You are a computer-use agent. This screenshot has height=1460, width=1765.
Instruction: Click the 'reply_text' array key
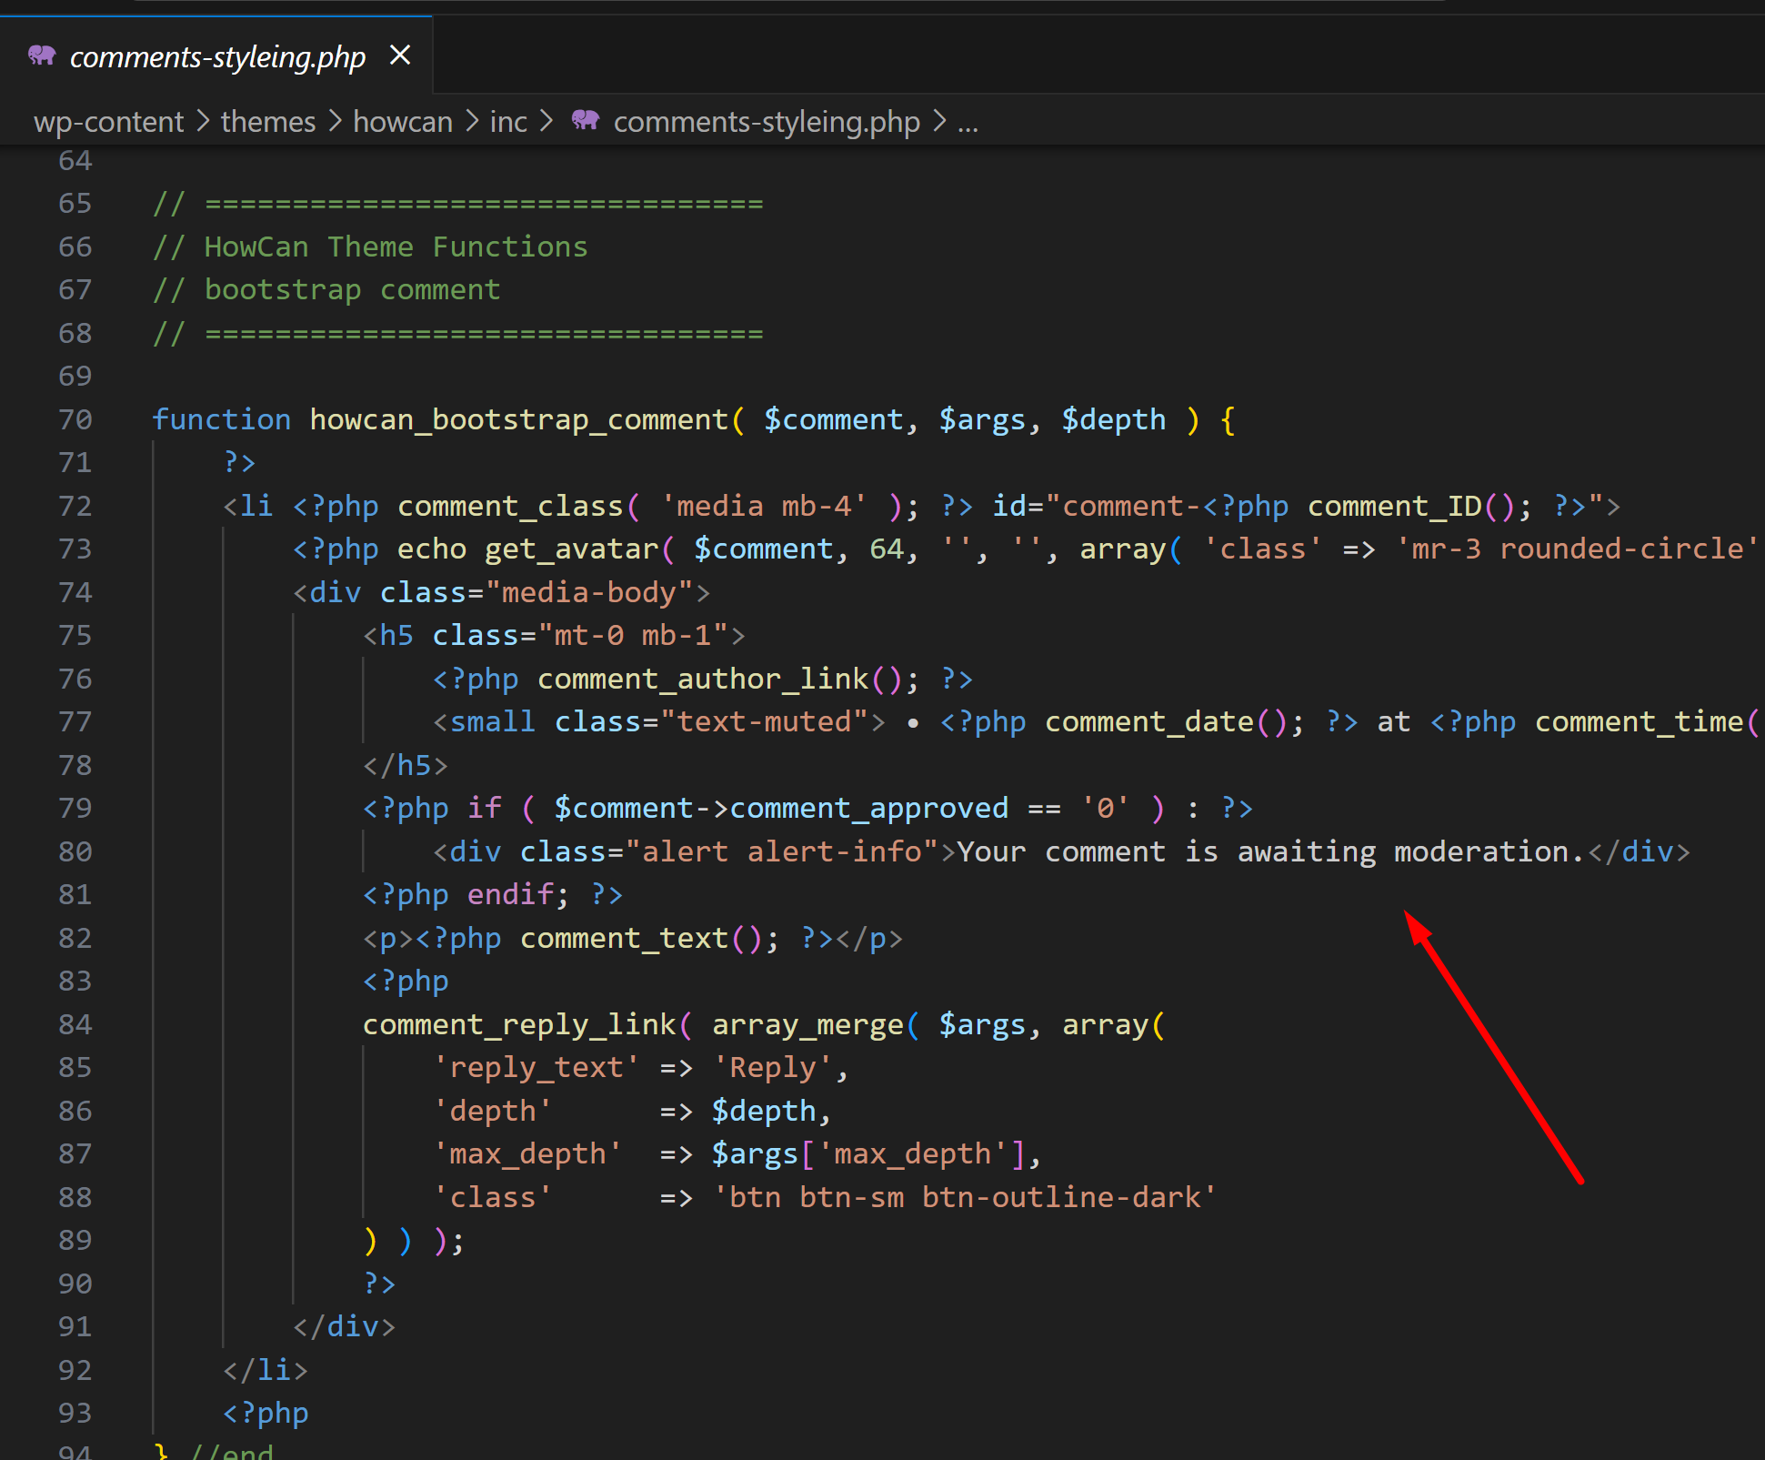tap(536, 1067)
